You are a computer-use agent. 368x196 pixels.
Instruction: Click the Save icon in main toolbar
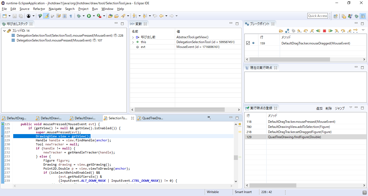15,16
